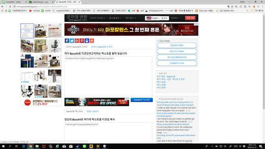The height and width of the screenshot is (149, 265).
Task: Open Mail app from taskbar
Action: [64, 146]
